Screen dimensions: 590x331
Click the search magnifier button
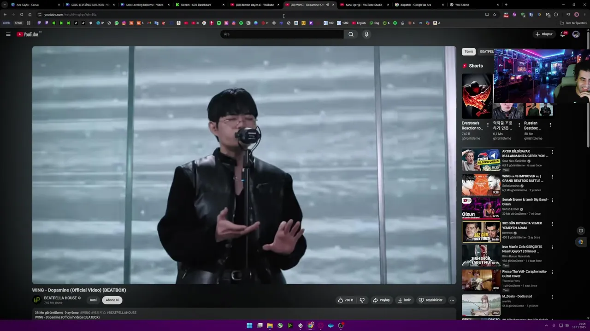[x=351, y=34]
